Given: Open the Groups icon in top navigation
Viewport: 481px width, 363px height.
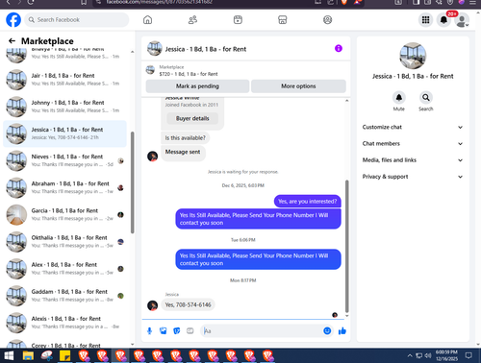Looking at the screenshot, I should click(x=327, y=20).
